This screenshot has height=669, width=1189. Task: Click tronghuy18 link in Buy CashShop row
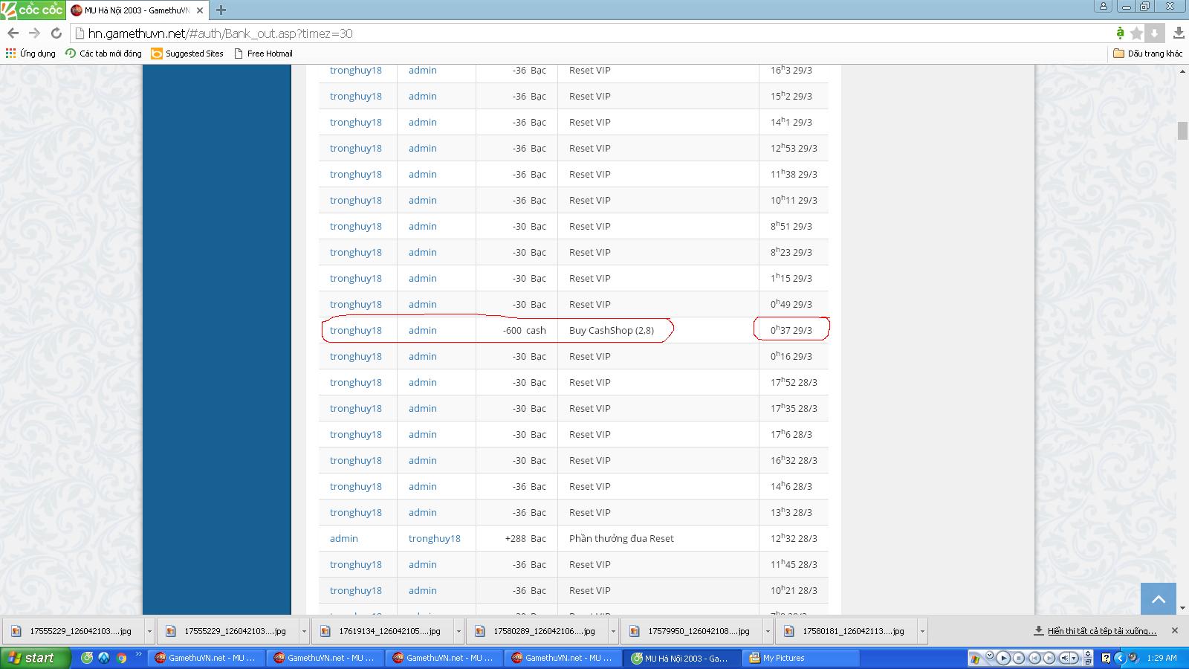coord(355,330)
